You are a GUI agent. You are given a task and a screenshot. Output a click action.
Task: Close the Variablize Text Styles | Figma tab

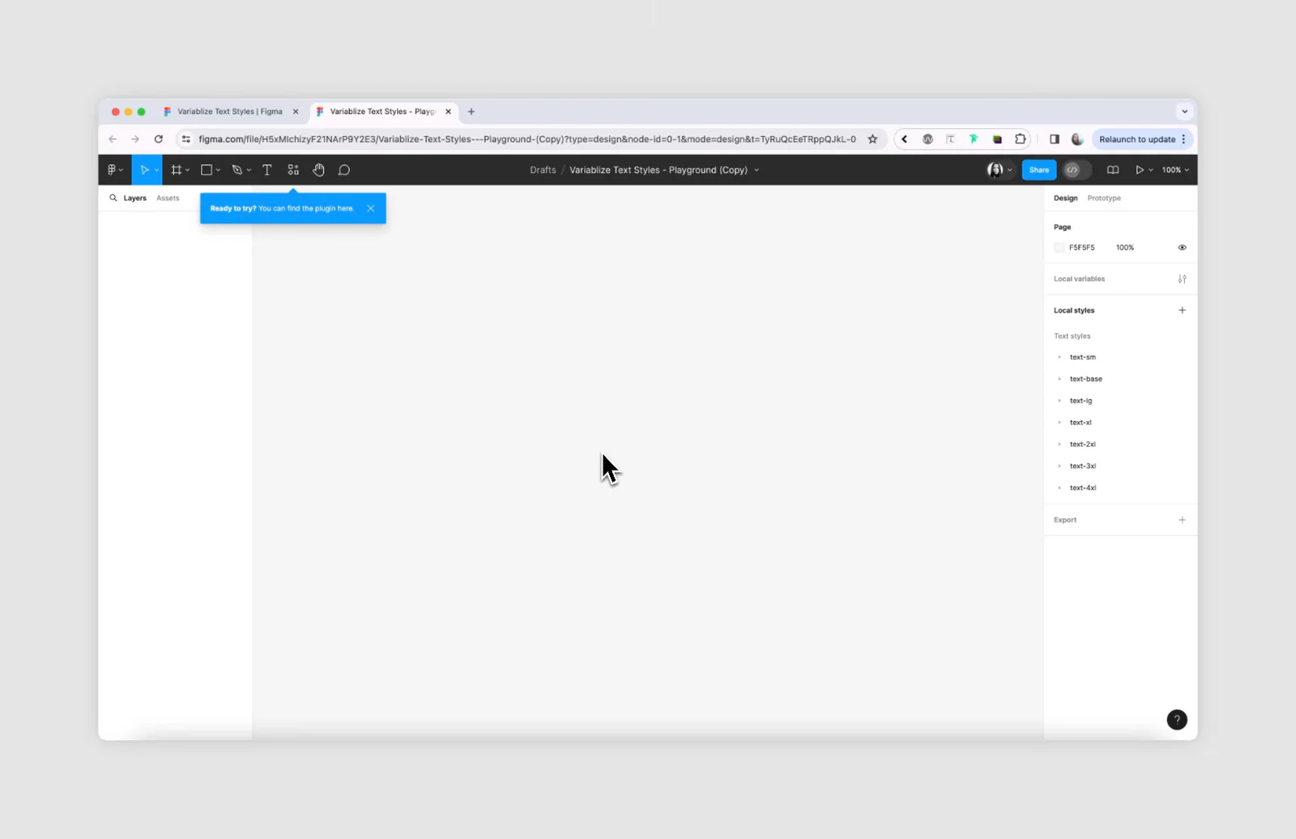click(x=296, y=112)
